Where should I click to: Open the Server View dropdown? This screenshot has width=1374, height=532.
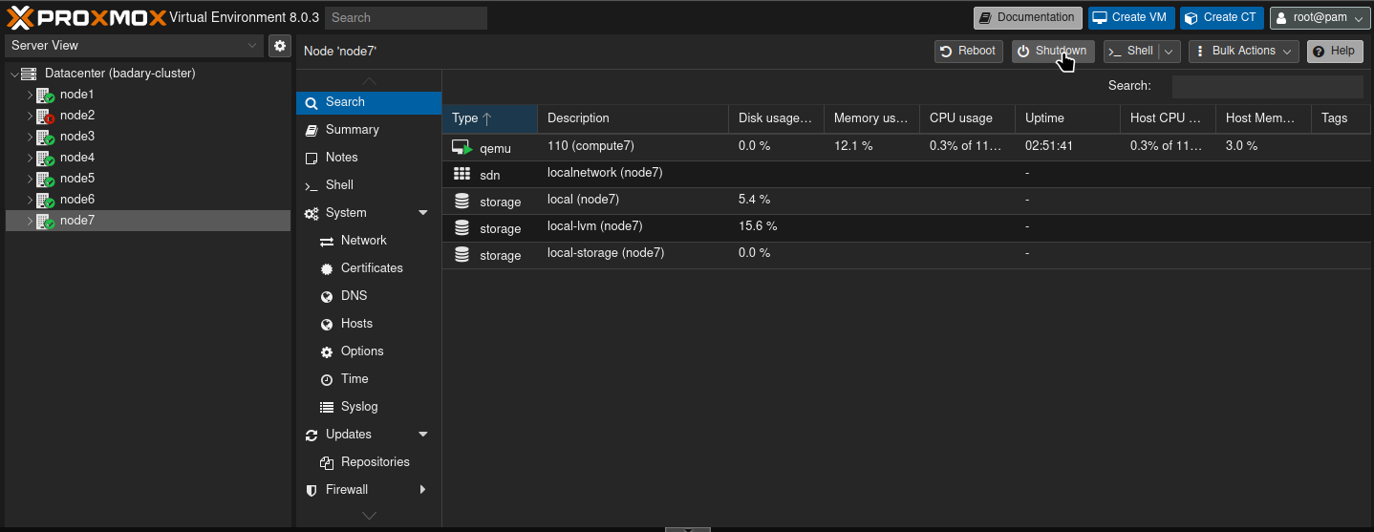pos(134,45)
